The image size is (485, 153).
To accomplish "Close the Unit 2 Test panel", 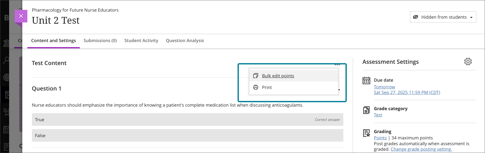I will point(21,16).
